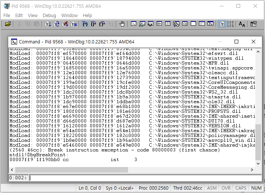Click the 'Thrd 002:46cc' status bar entry
Screen dimensions: 265x193
point(187,188)
